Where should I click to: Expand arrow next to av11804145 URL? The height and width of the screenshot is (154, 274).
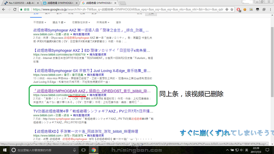tap(88, 95)
